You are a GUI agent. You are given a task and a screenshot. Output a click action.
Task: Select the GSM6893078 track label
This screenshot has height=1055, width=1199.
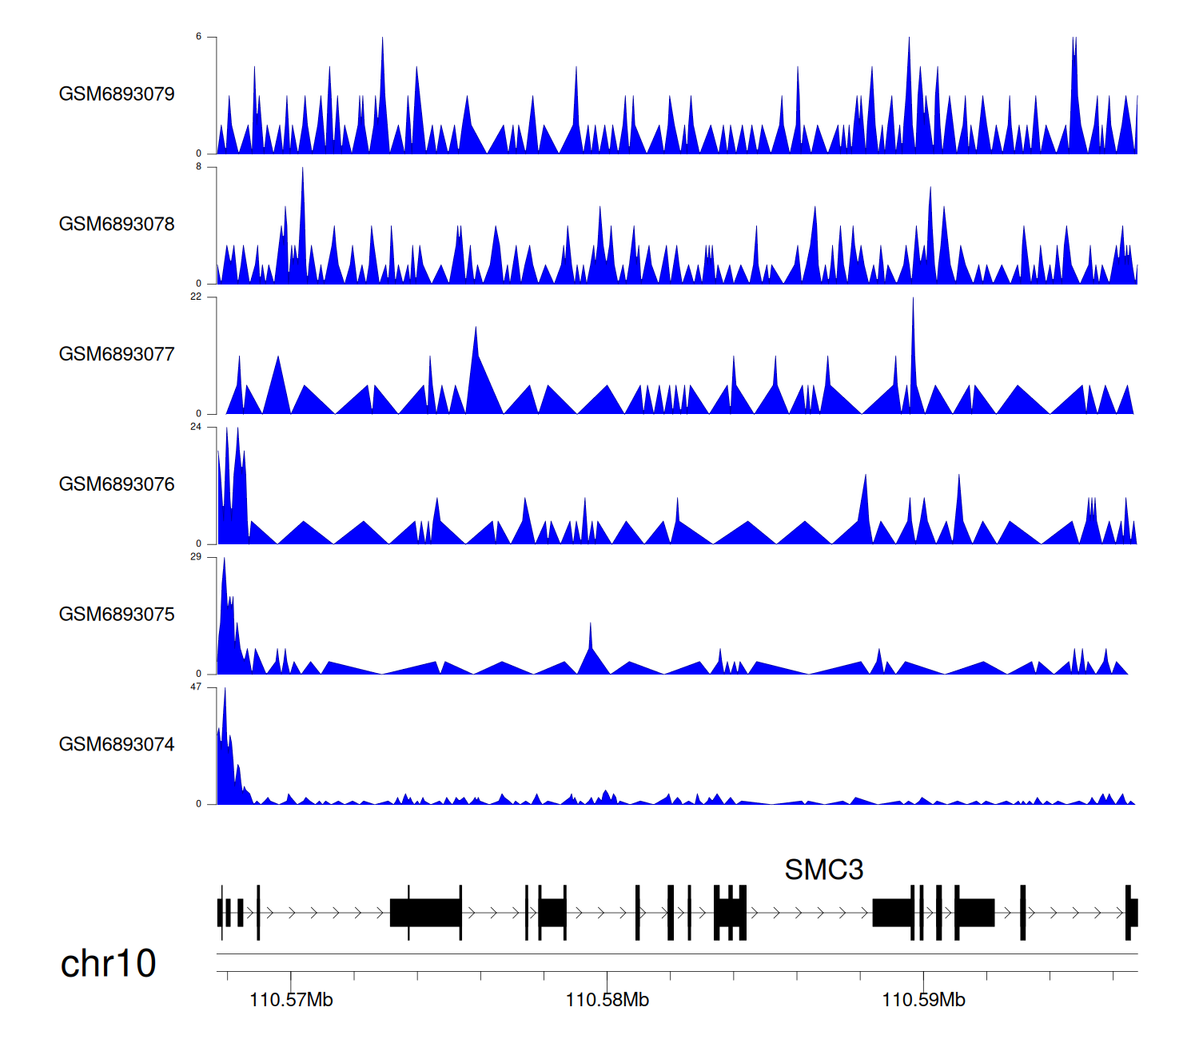click(x=117, y=225)
